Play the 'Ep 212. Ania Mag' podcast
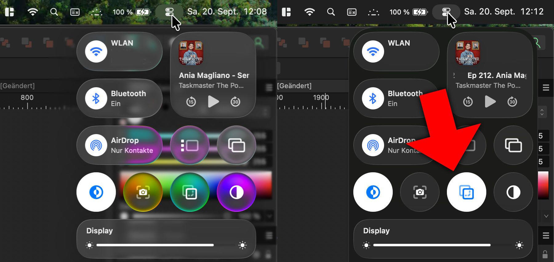 click(490, 101)
